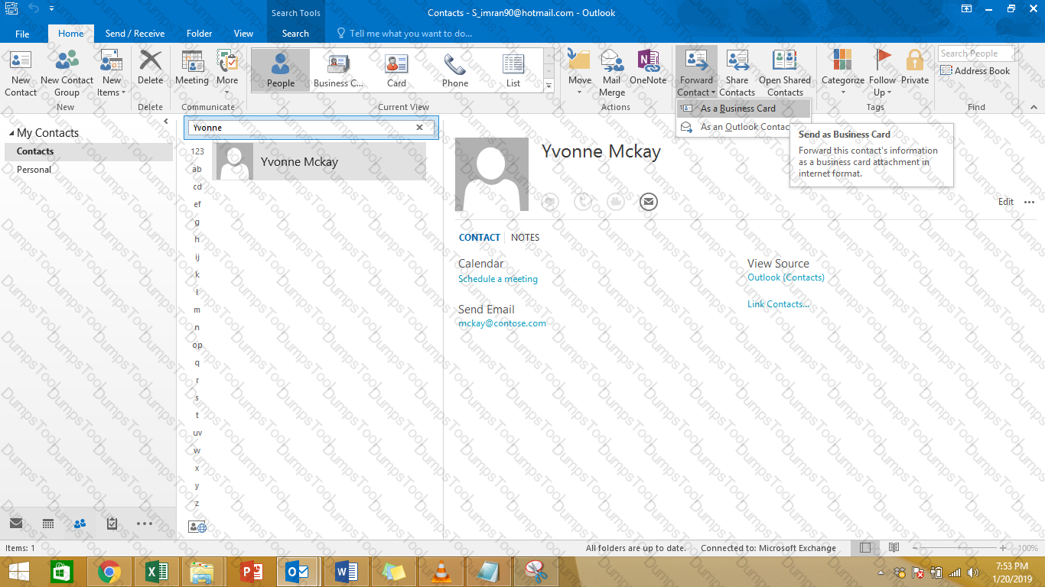
Task: Click New Contact Group button
Action: [x=67, y=73]
